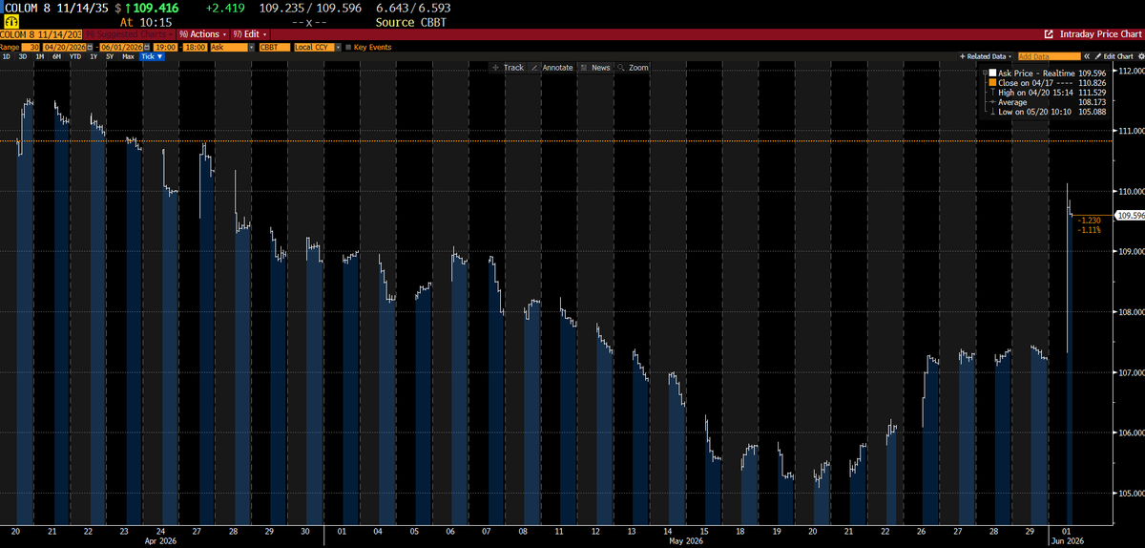Viewport: 1145px width, 548px height.
Task: Click the range days field showing 30
Action: tap(31, 47)
